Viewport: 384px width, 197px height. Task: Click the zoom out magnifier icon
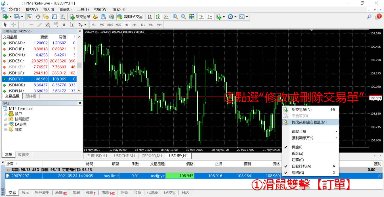[x=184, y=17]
